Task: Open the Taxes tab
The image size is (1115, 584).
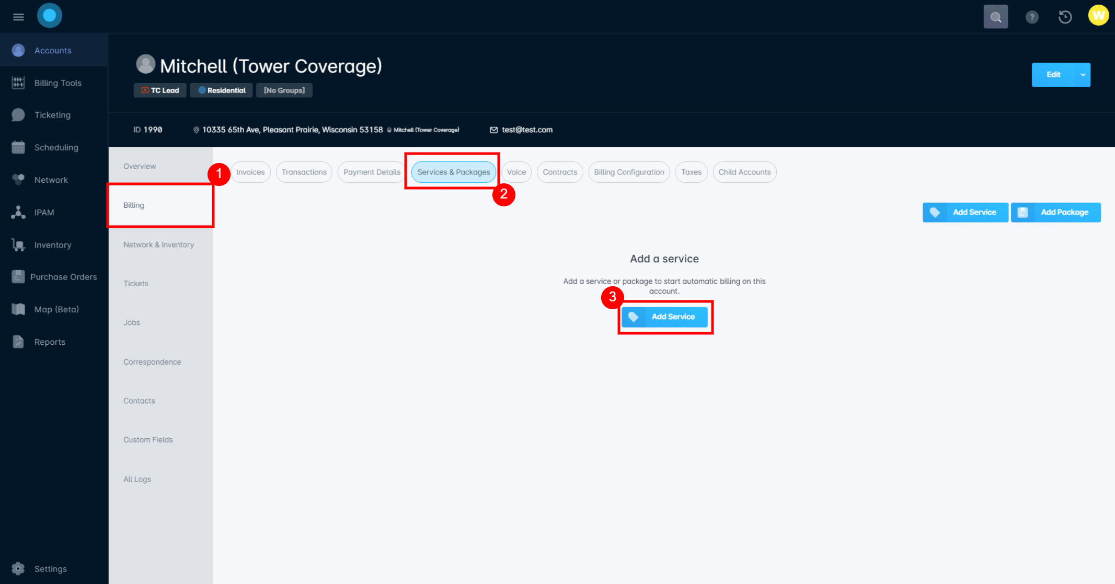Action: [x=691, y=172]
